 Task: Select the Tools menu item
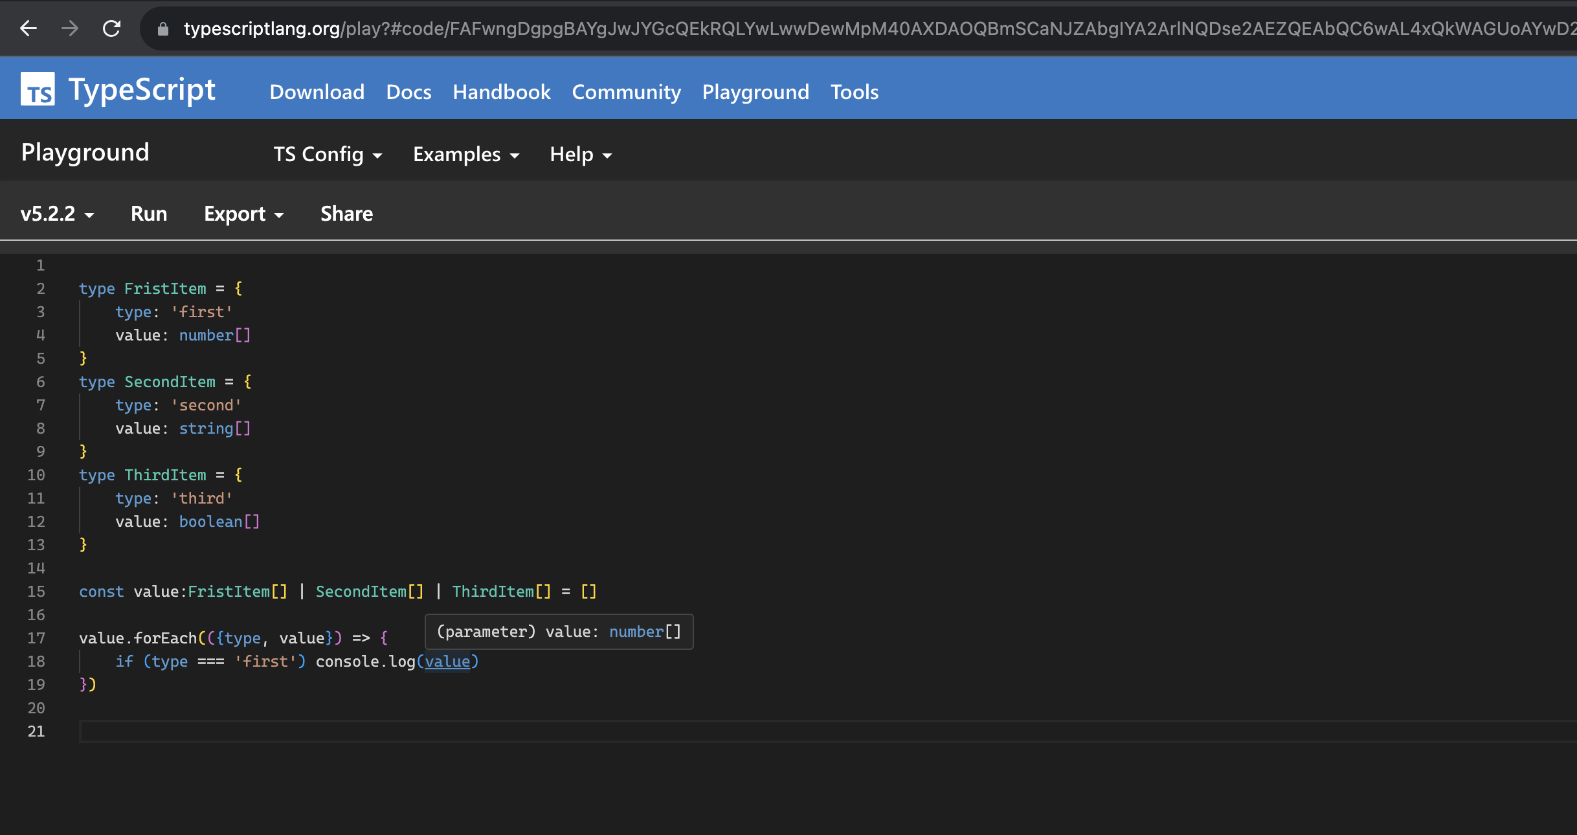pos(854,92)
